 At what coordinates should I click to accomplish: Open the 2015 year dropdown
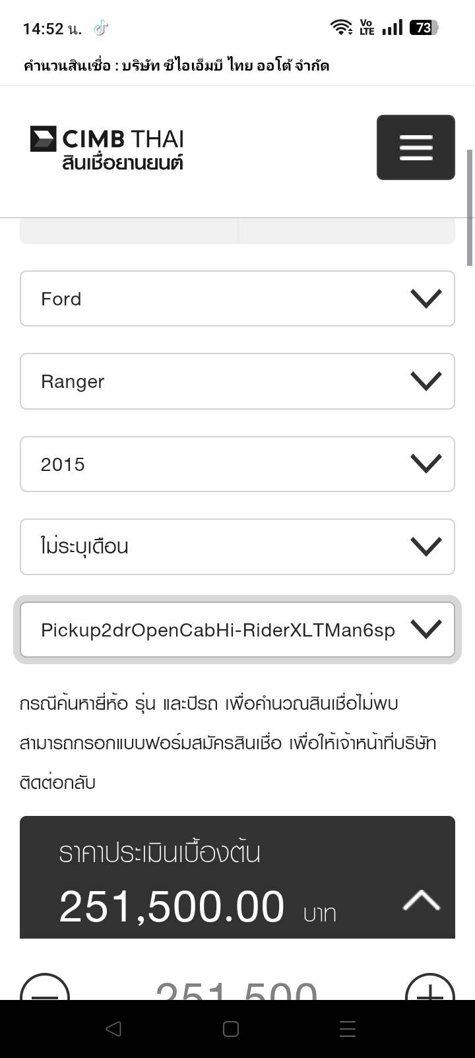(237, 464)
